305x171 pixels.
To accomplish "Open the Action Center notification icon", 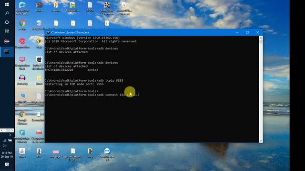I will point(7,164).
